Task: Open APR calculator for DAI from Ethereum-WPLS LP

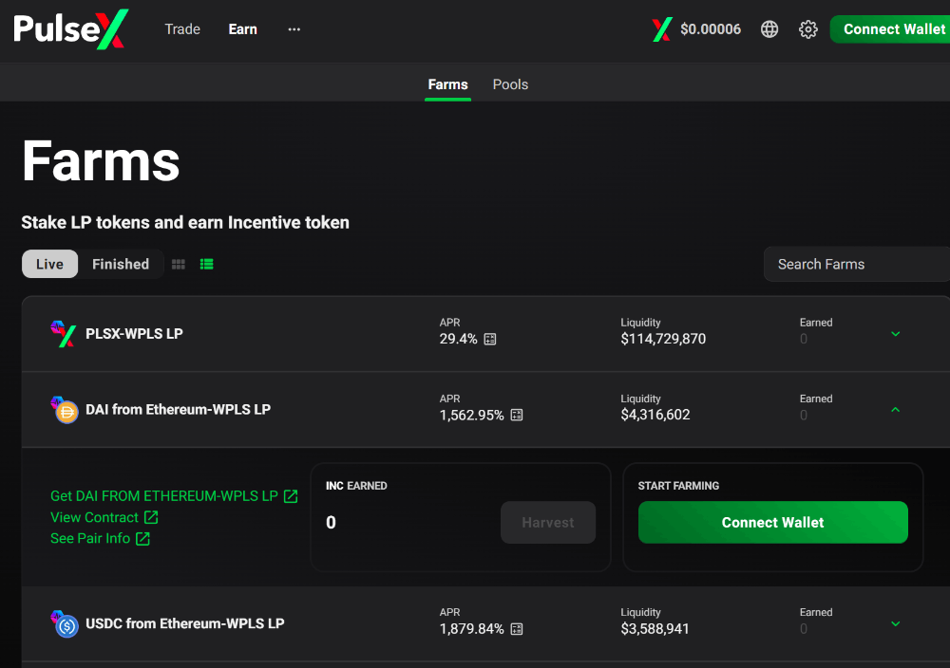Action: pyautogui.click(x=517, y=415)
